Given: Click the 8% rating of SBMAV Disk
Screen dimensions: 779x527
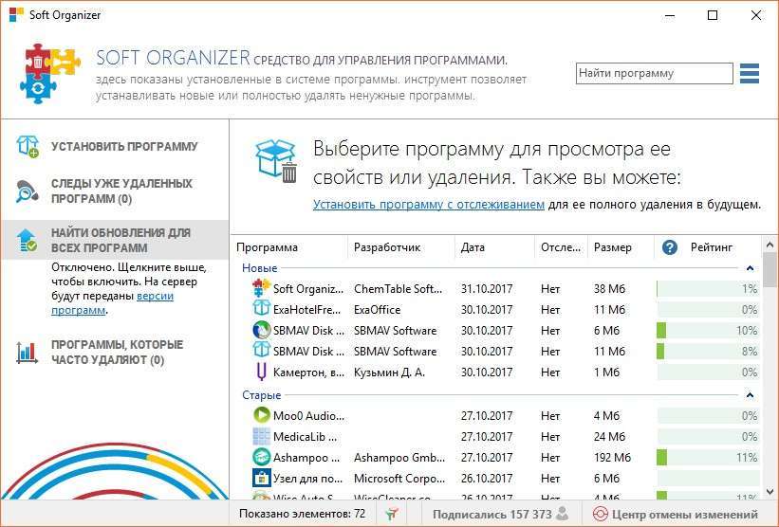Looking at the screenshot, I should [708, 351].
